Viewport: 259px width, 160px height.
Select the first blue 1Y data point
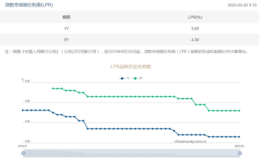pyautogui.click(x=23, y=110)
